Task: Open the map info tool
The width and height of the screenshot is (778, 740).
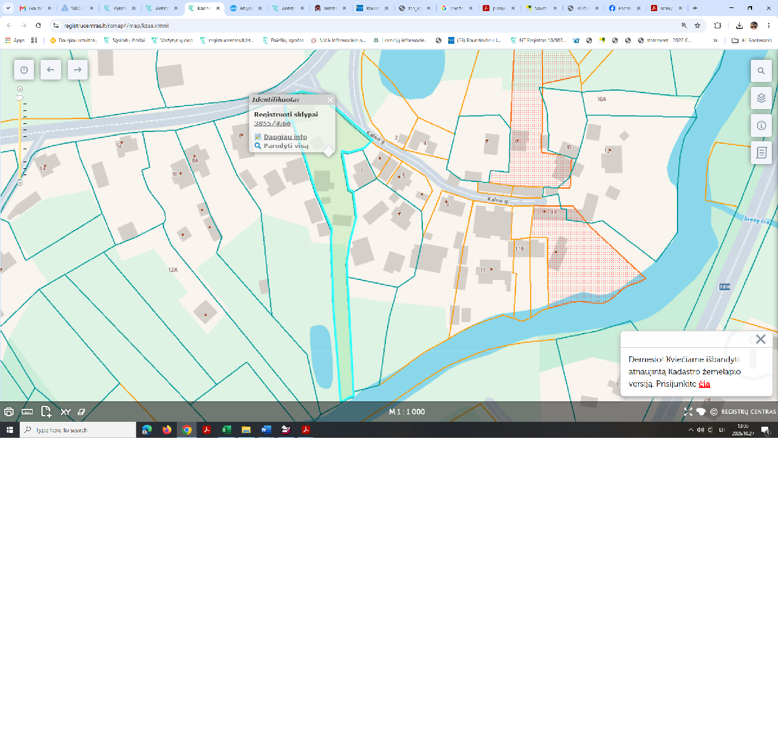Action: 761,125
